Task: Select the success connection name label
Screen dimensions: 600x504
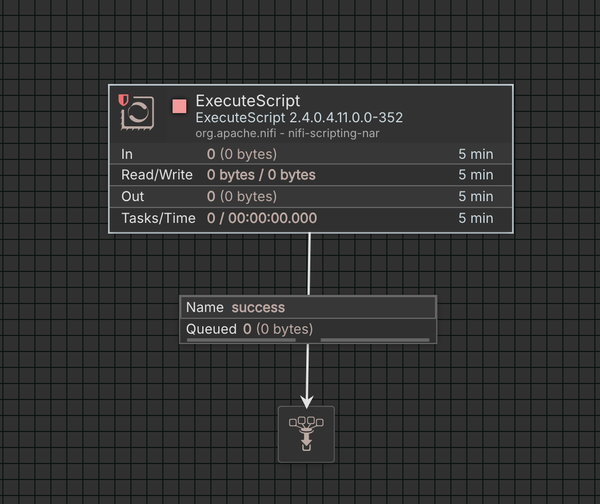Action: pyautogui.click(x=258, y=308)
